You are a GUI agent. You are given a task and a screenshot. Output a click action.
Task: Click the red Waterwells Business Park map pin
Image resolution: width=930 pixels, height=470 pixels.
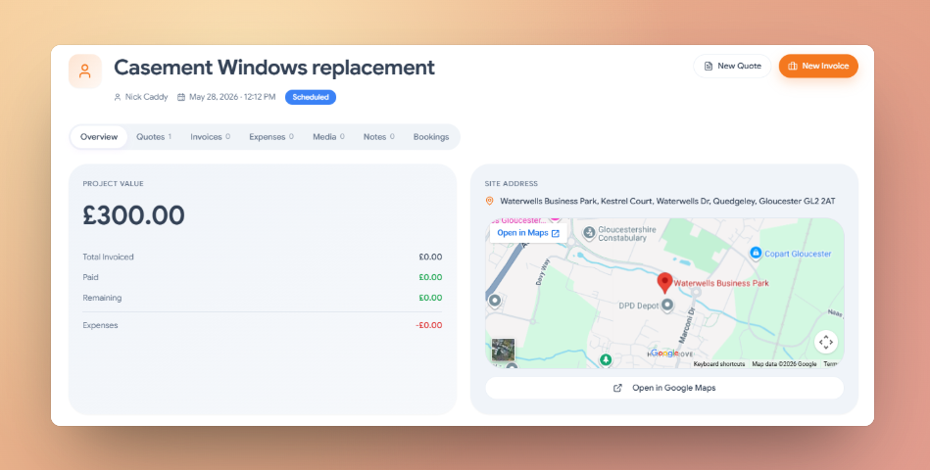pyautogui.click(x=664, y=283)
